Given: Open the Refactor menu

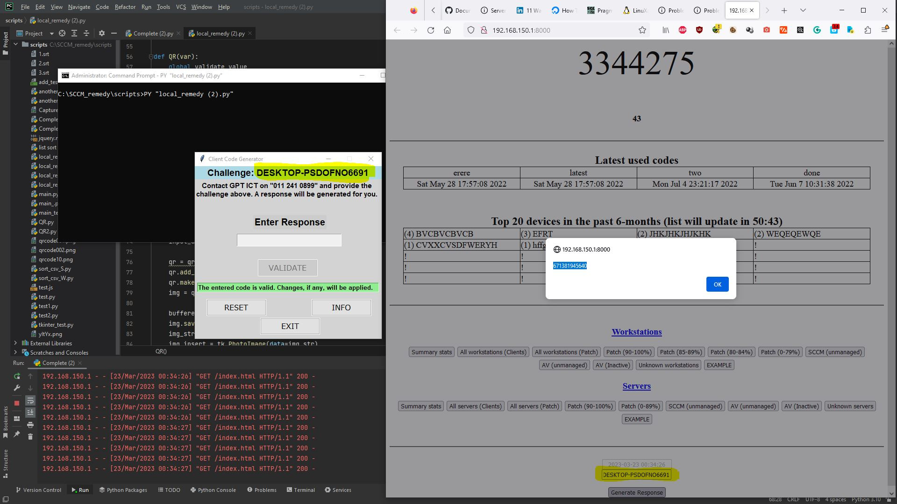Looking at the screenshot, I should coord(125,7).
